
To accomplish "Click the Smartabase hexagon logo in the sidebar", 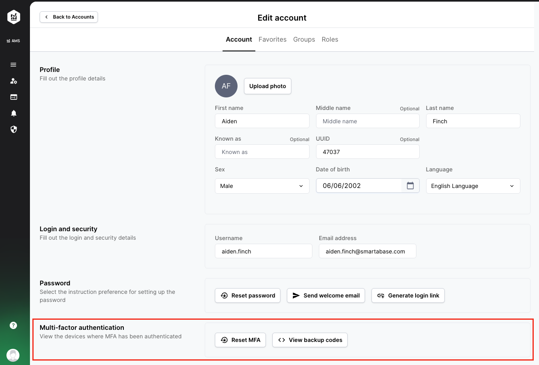I will tap(14, 17).
